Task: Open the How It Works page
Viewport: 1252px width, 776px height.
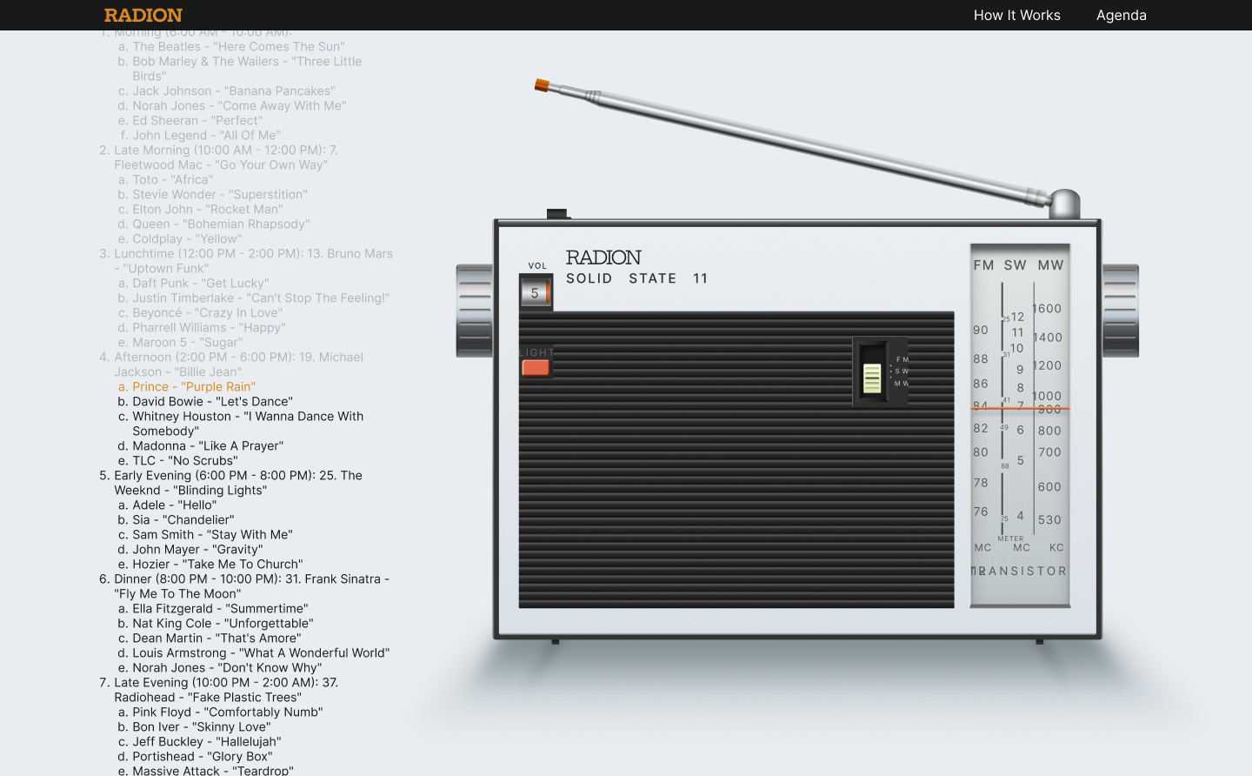Action: pyautogui.click(x=1016, y=16)
